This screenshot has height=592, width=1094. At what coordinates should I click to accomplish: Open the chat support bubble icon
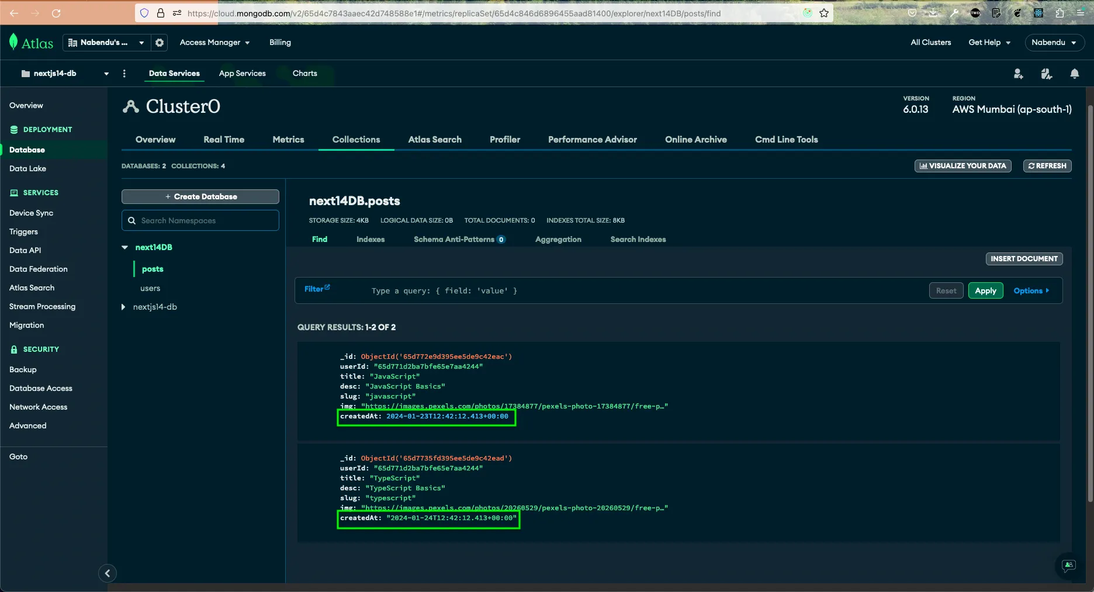pyautogui.click(x=1069, y=565)
